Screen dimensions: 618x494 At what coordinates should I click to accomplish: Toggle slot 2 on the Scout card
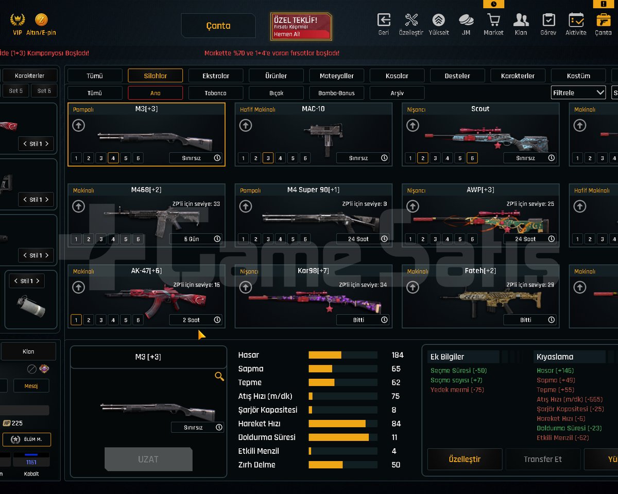[x=423, y=158]
